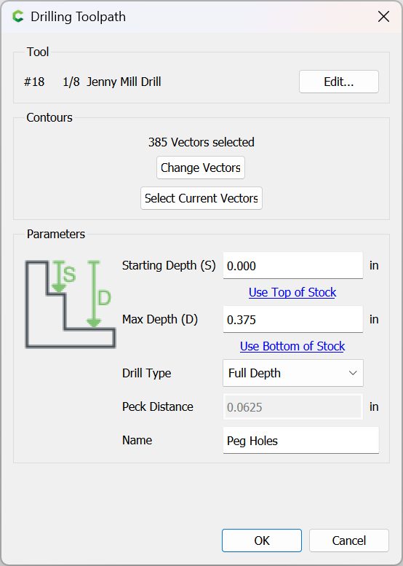Image resolution: width=403 pixels, height=566 pixels.
Task: Click Select Current Vectors button
Action: tap(201, 198)
